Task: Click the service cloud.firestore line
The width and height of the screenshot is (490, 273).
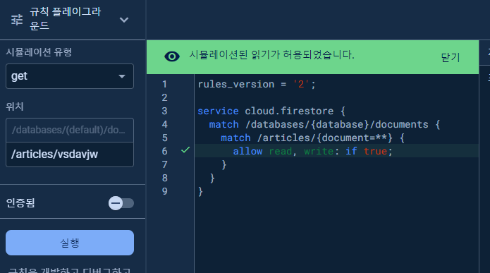Action: click(271, 111)
